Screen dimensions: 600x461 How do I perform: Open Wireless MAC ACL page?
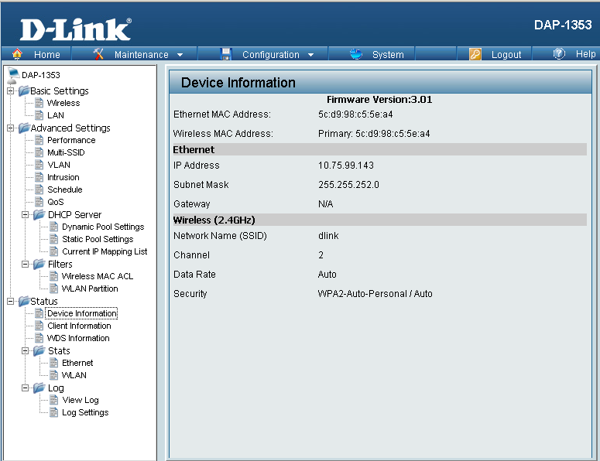[98, 276]
